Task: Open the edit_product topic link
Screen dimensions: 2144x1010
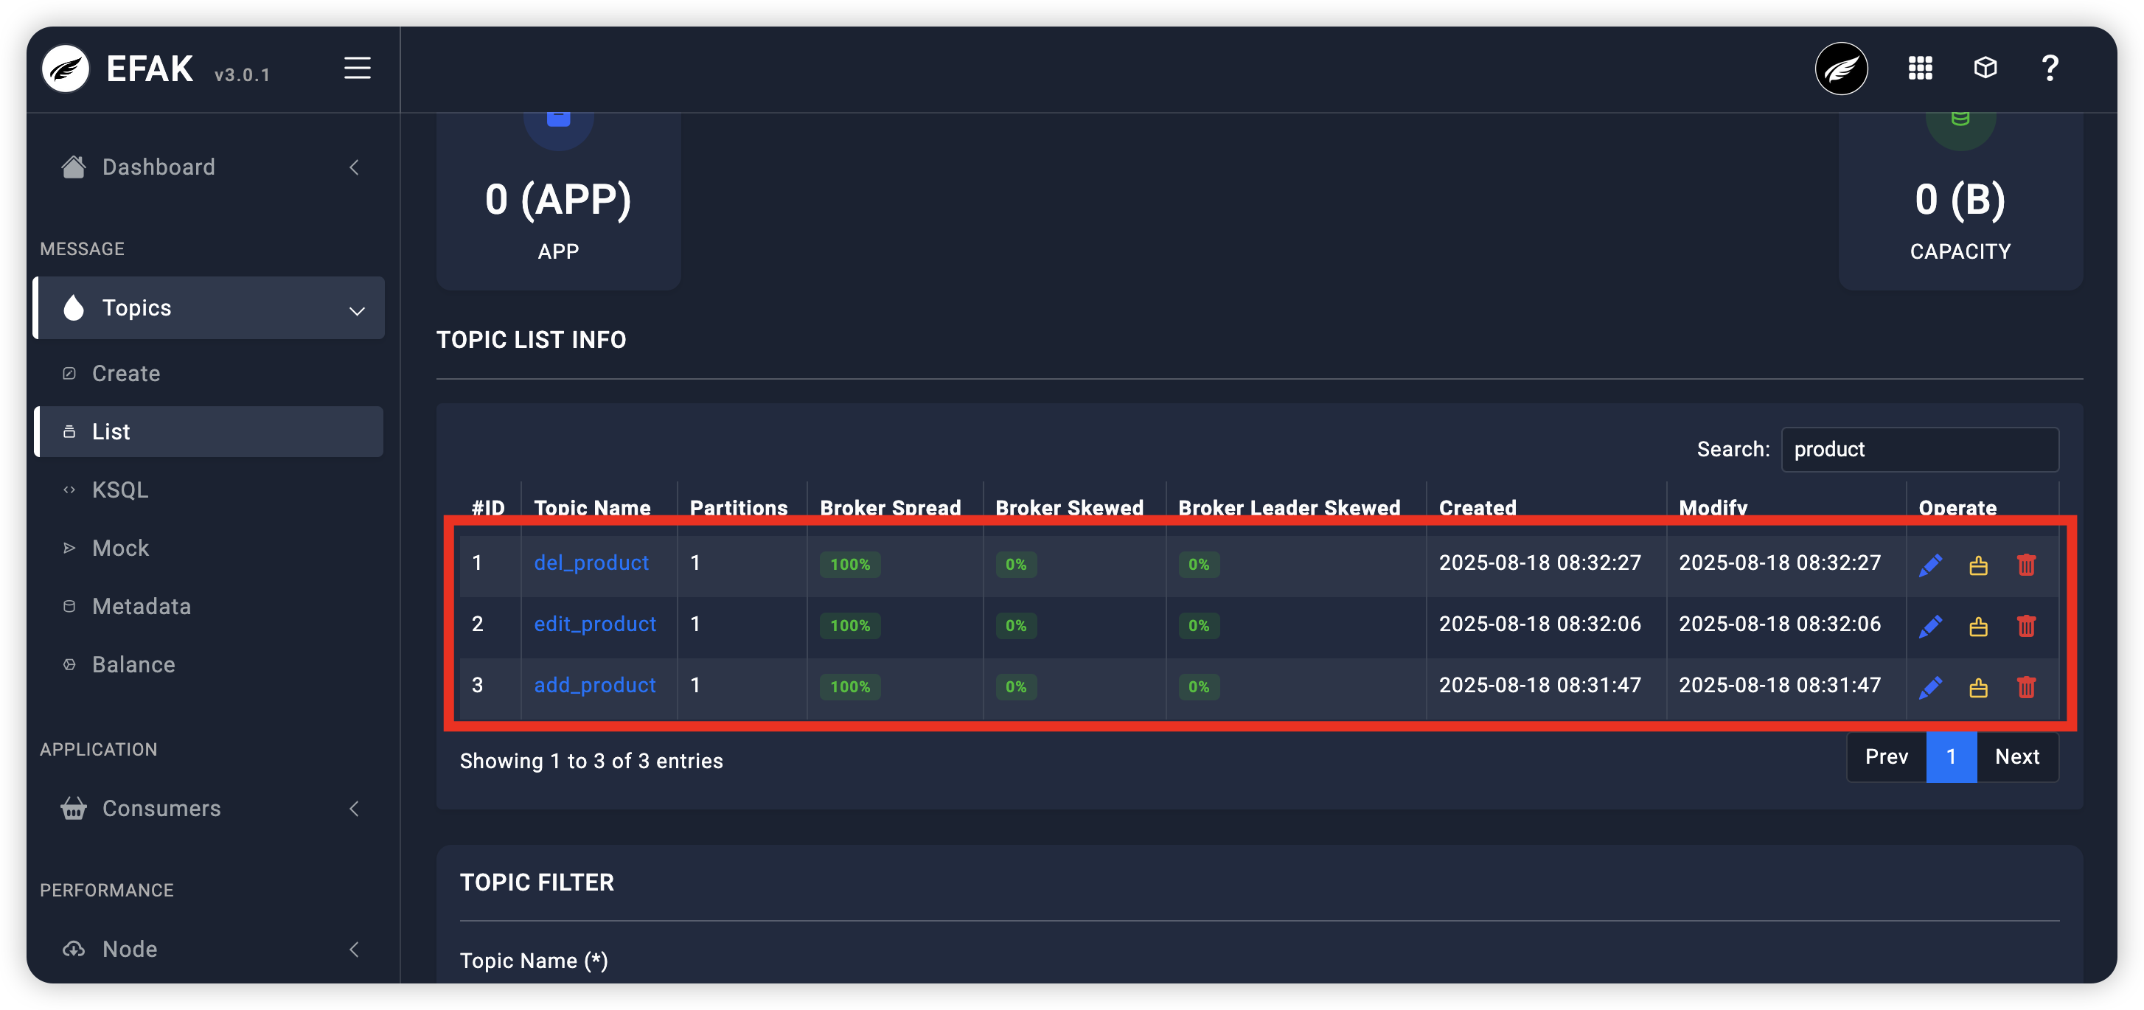Action: [x=595, y=624]
